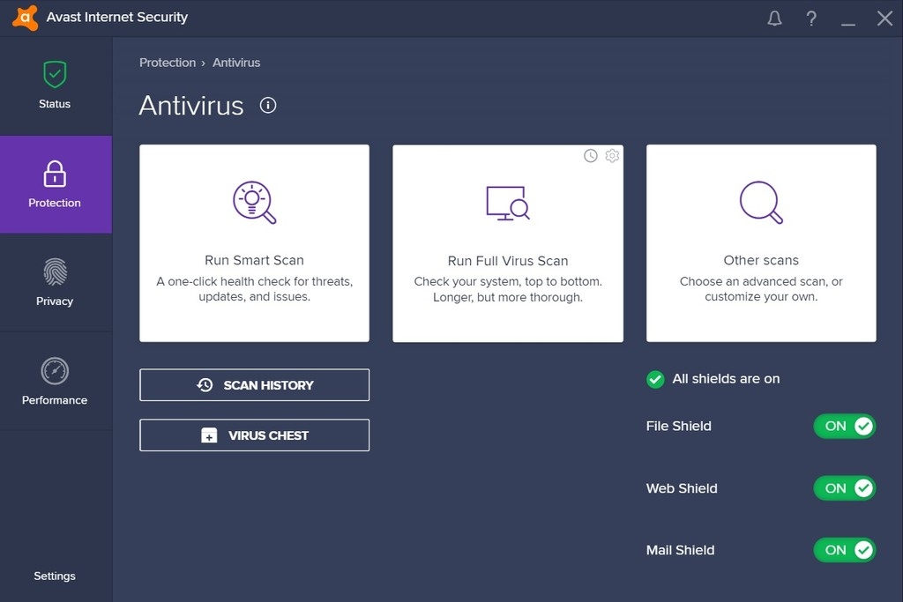
Task: Select the Status shield icon in sidebar
Action: [x=55, y=74]
